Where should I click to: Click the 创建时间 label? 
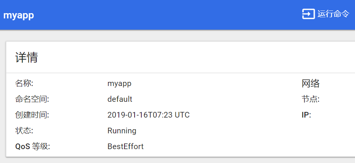(x=32, y=115)
